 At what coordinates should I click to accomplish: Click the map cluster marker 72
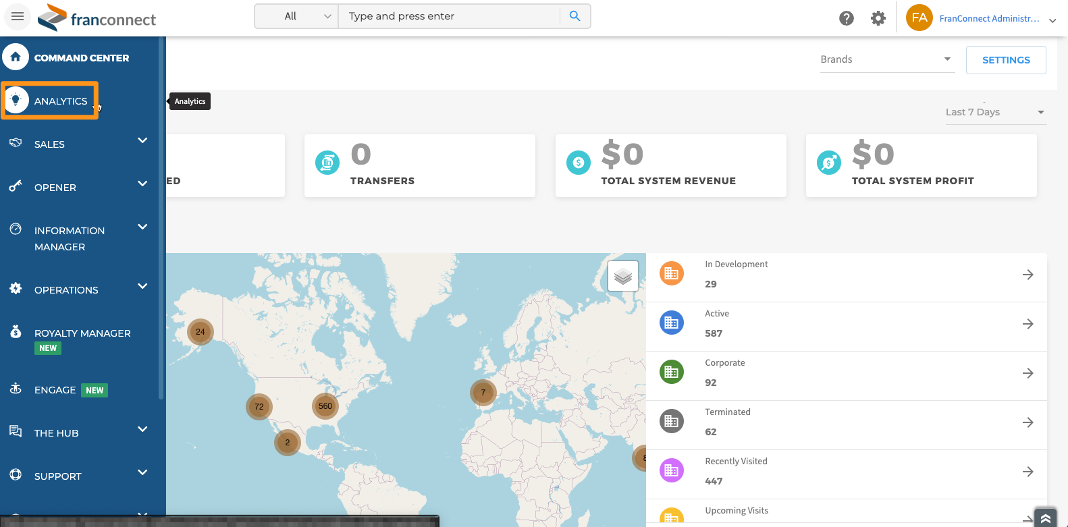pyautogui.click(x=259, y=407)
